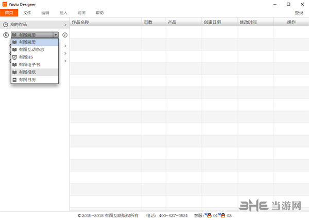Sort by the 创建日期 column header
Screen dimensions: 309x220
pos(220,22)
